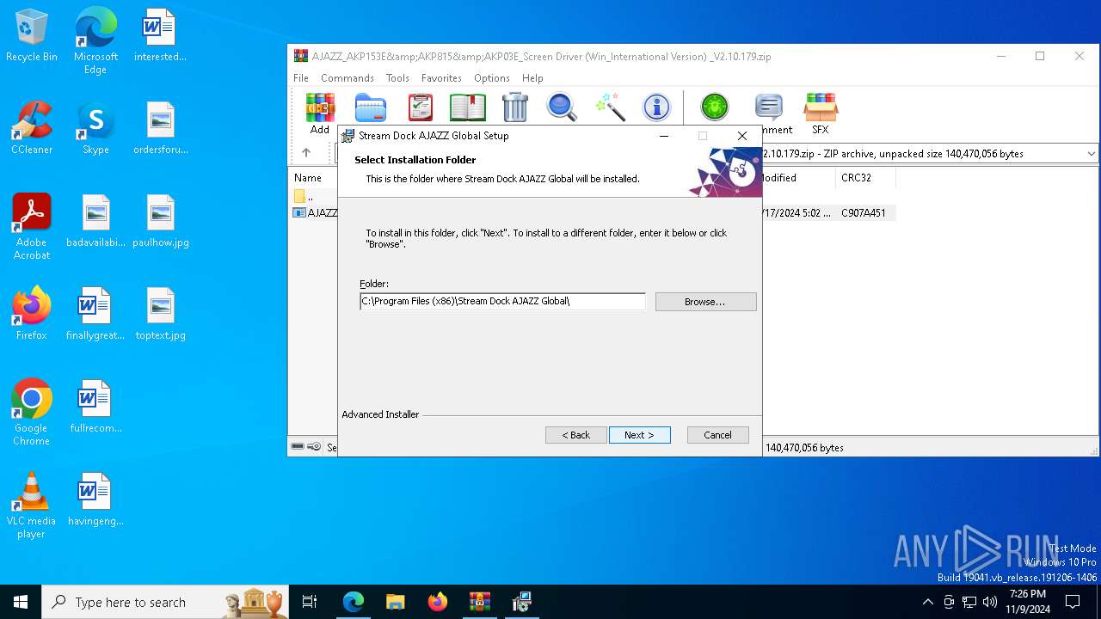
Task: Click the File Explorer taskbar icon
Action: pos(395,602)
